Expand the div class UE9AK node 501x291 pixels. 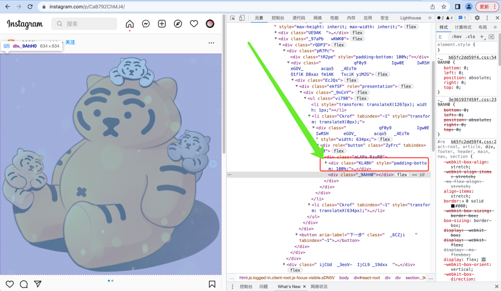click(276, 33)
